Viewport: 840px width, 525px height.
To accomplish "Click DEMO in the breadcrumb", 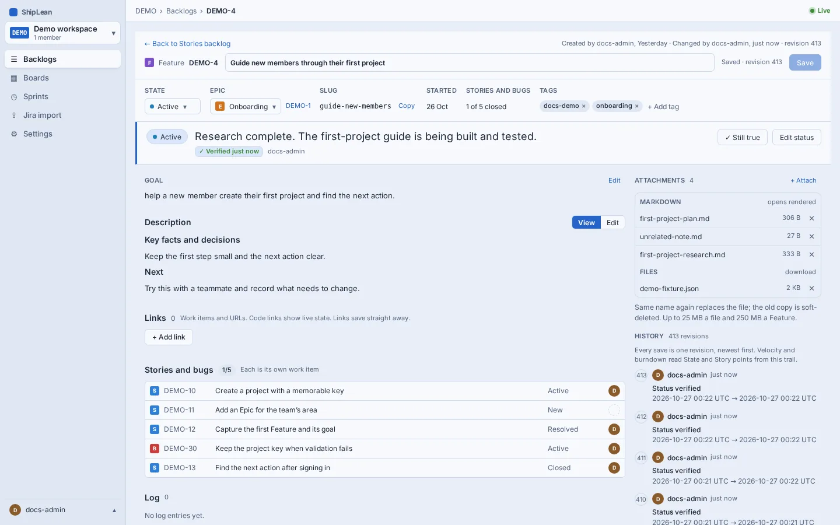I will coord(146,11).
